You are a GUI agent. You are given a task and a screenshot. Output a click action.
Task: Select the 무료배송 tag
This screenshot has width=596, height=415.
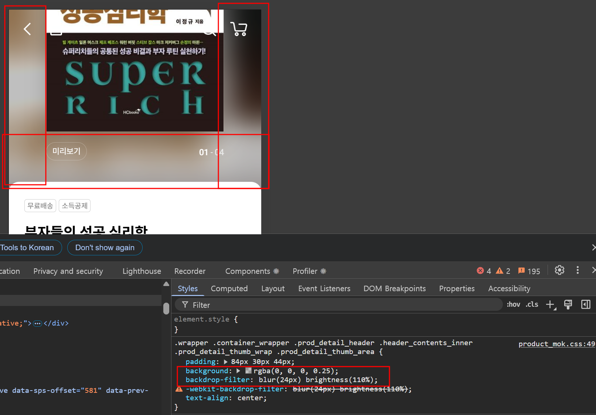40,206
